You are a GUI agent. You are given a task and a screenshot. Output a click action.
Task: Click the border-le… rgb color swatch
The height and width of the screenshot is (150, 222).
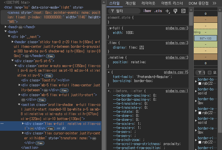click(200, 113)
